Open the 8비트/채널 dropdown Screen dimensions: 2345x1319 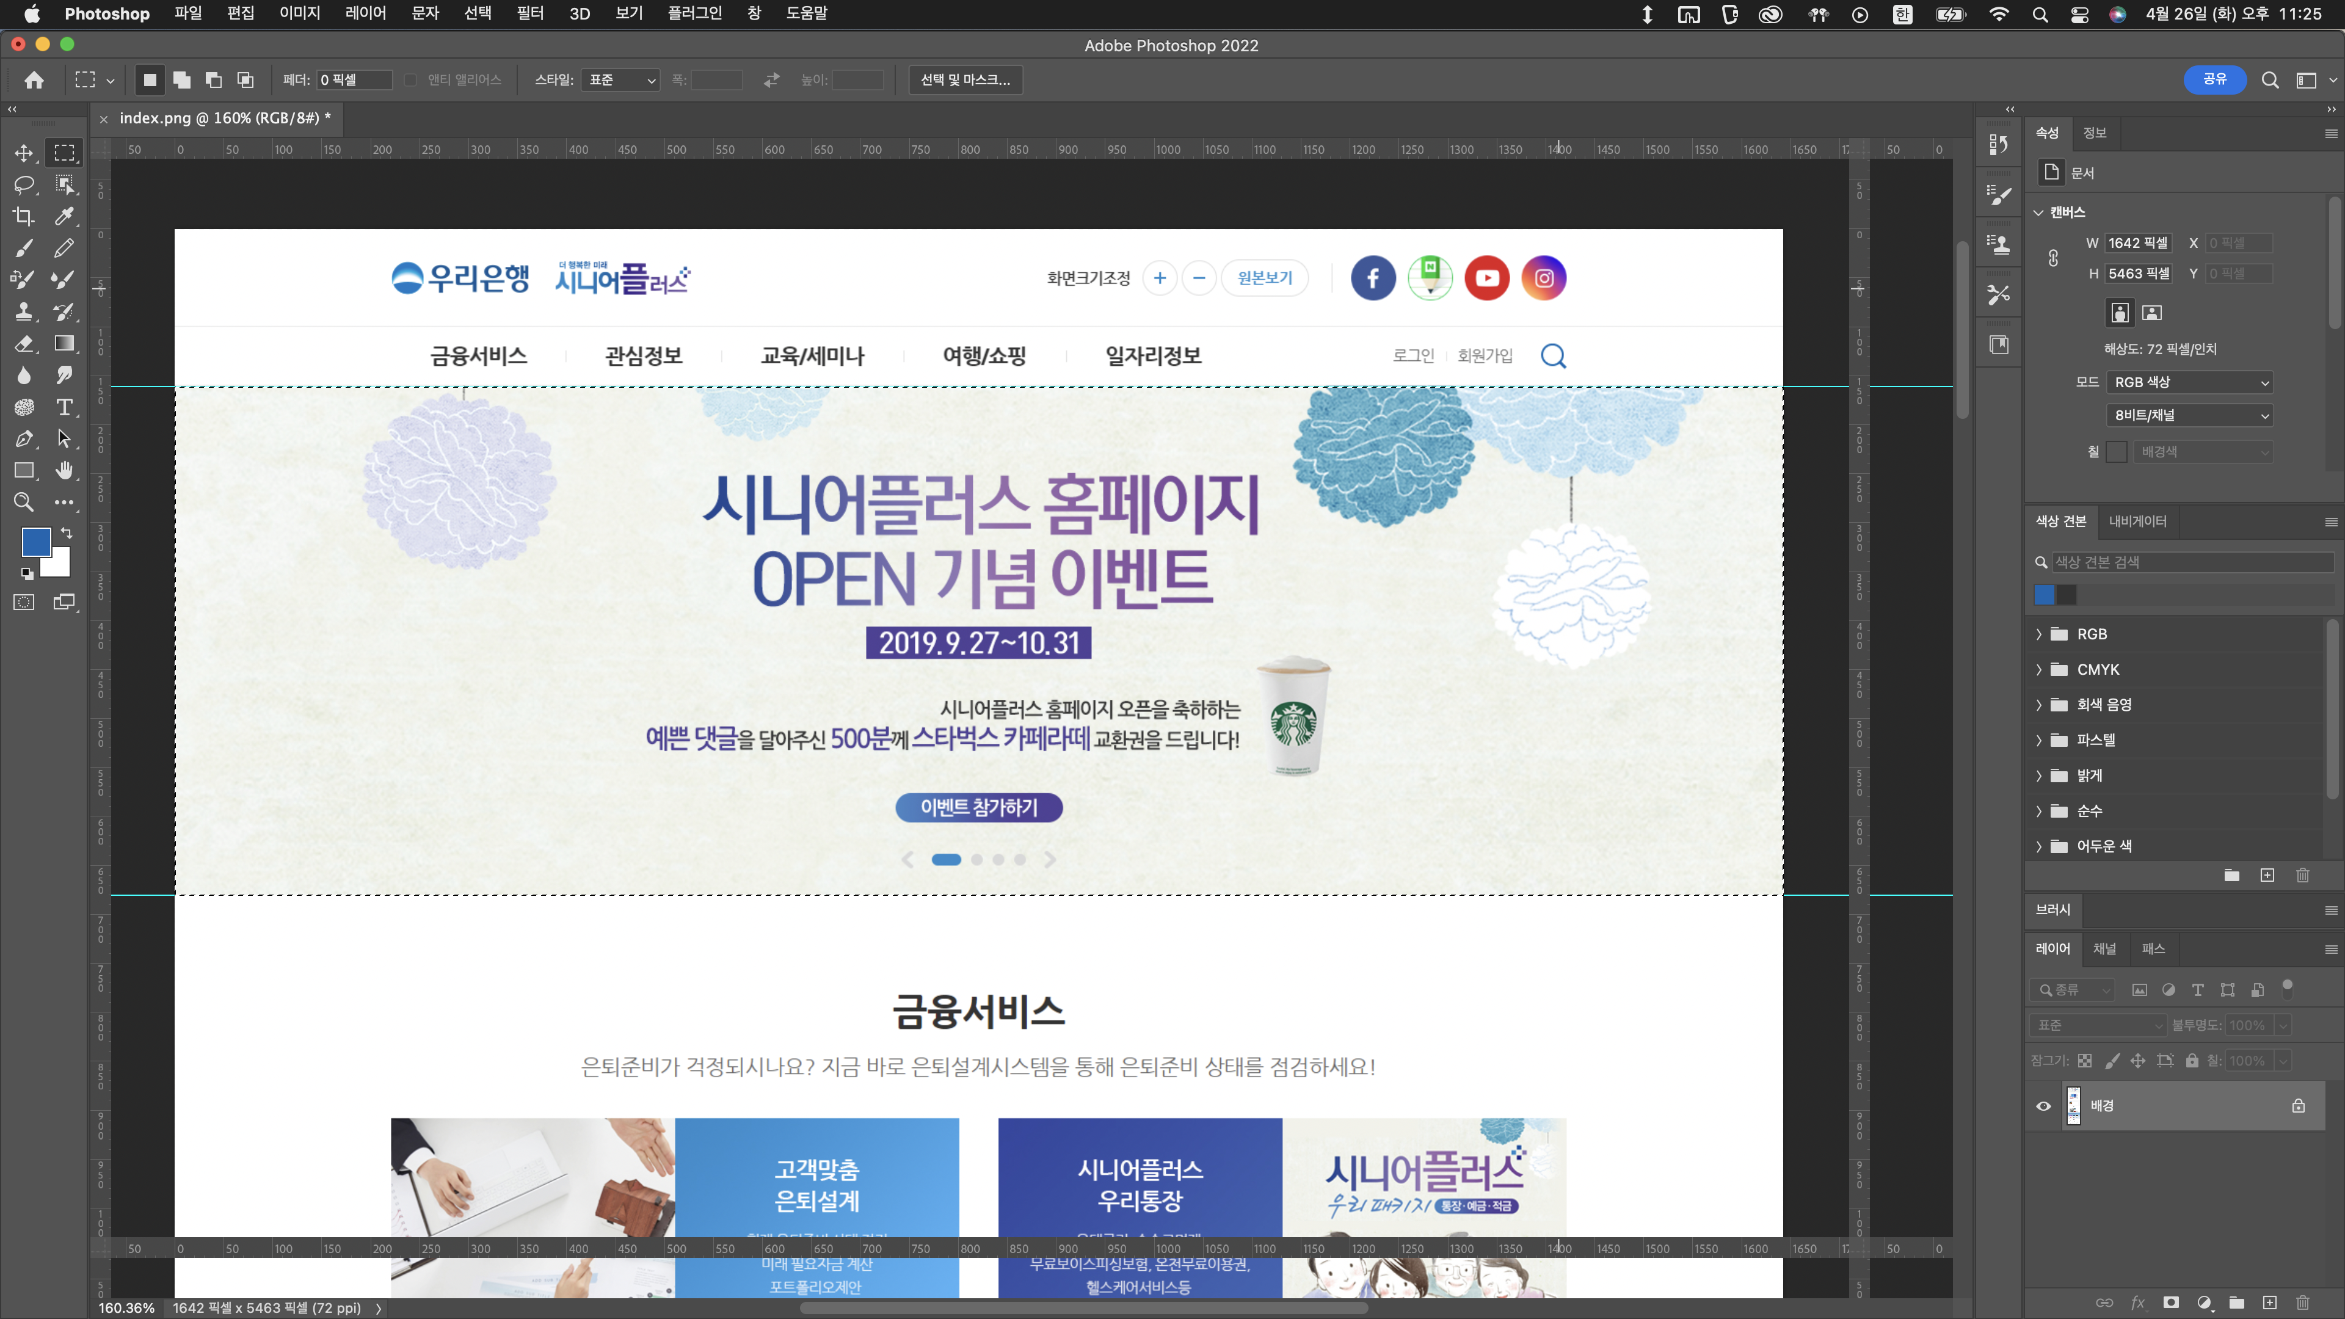(x=2190, y=415)
